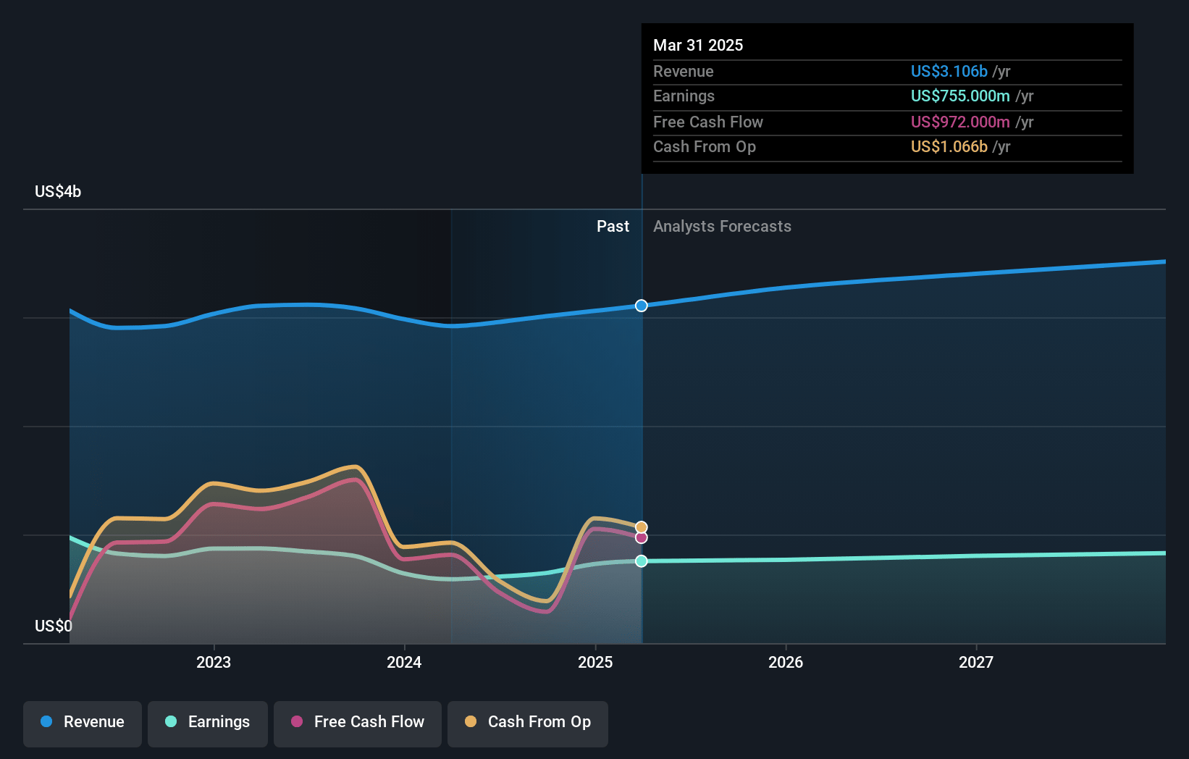Click the 2024 x-axis label
This screenshot has height=759, width=1189.
pos(404,662)
